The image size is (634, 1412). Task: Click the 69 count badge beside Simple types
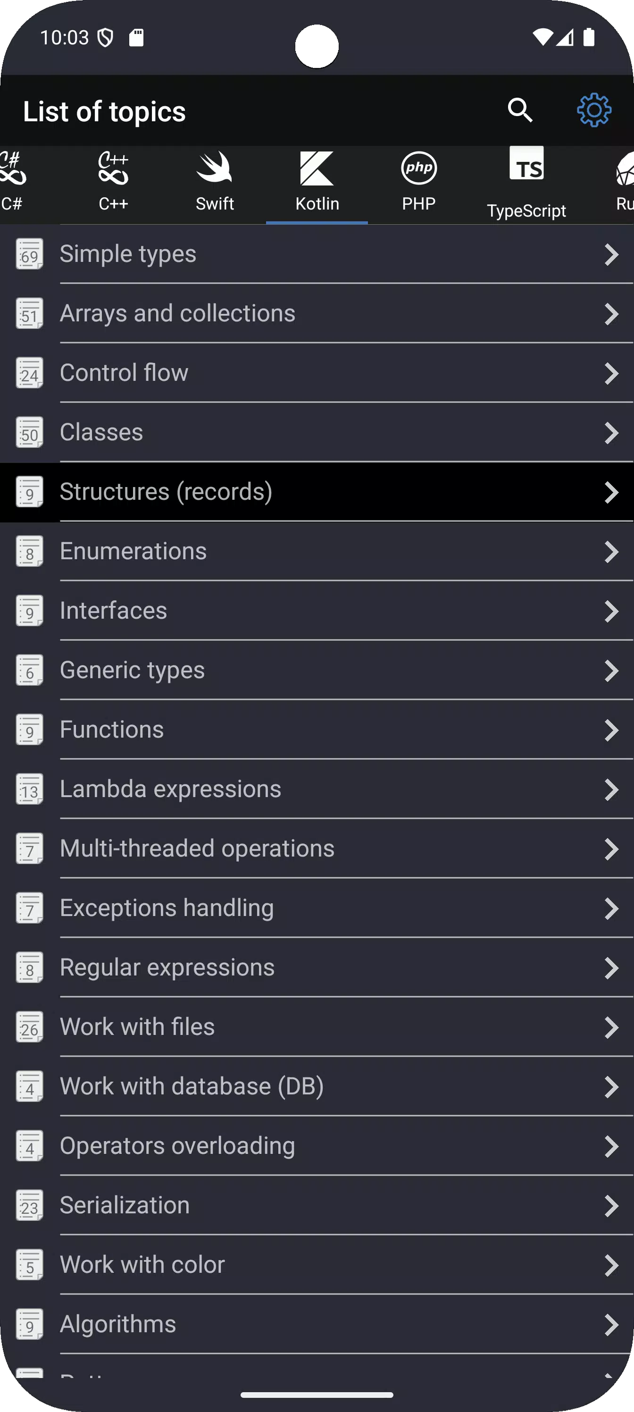30,254
